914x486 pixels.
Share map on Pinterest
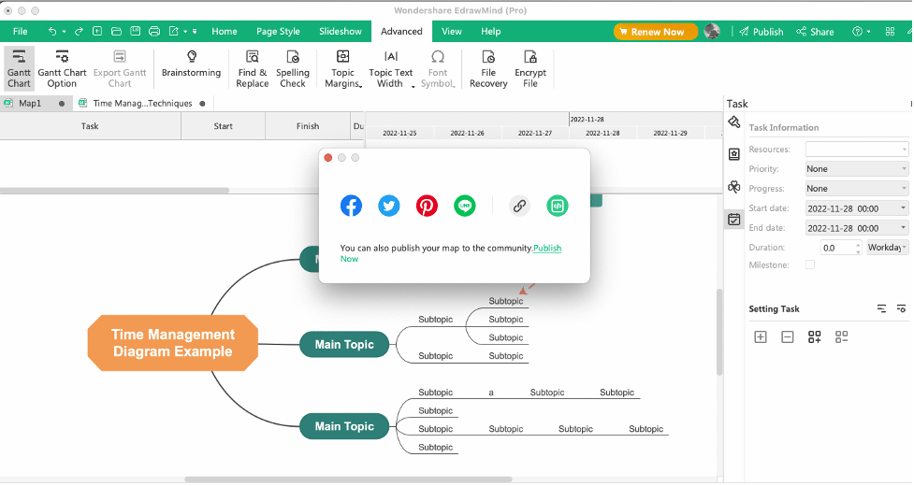point(427,206)
